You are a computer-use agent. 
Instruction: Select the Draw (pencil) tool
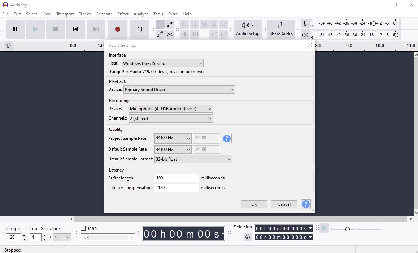point(160,34)
